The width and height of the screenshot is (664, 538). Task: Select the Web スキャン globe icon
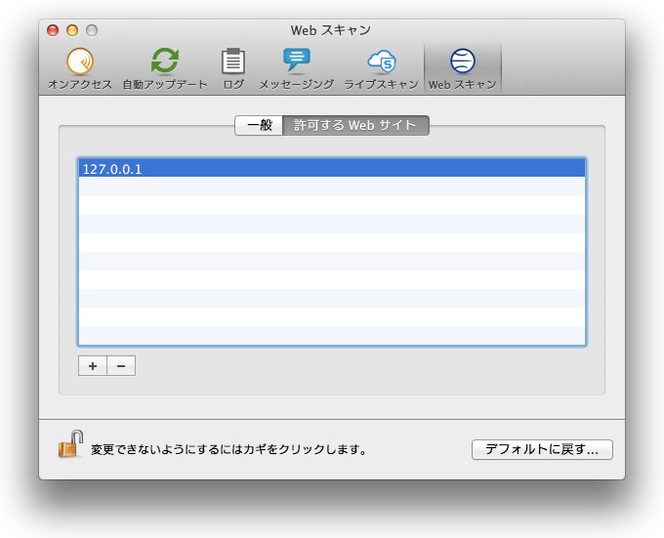pos(463,62)
